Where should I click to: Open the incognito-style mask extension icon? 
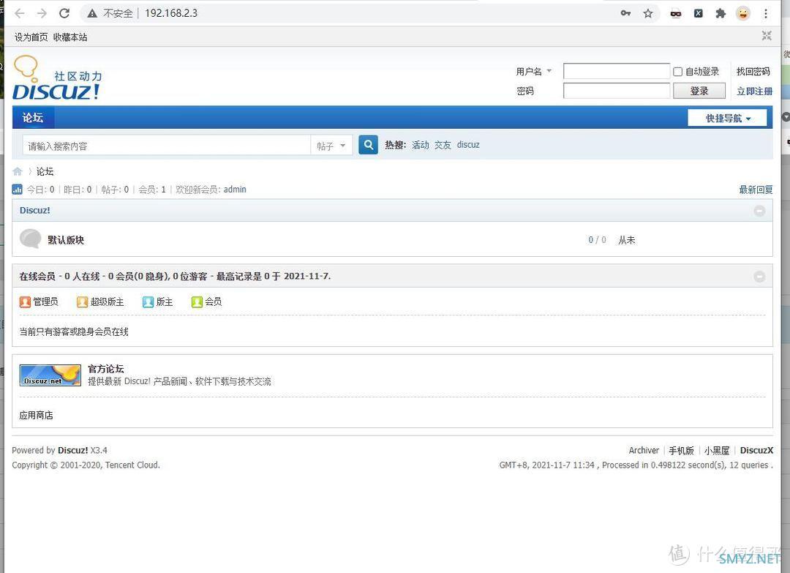(x=676, y=14)
